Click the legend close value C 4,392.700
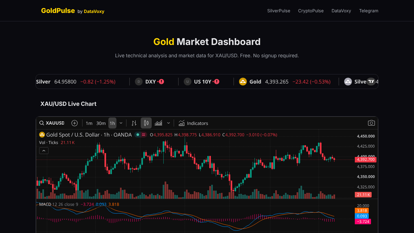Viewport: 414px width, 233px height. coord(233,135)
